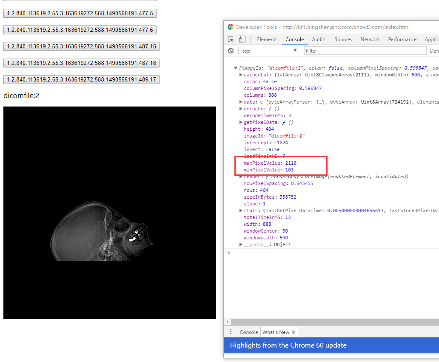
Task: Click the Chrome logo in the title bar
Action: pyautogui.click(x=230, y=26)
